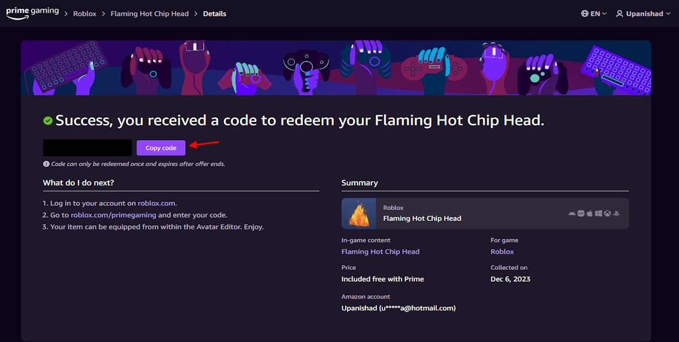Click the PlayStation platform icon
The image size is (679, 342).
coord(616,213)
